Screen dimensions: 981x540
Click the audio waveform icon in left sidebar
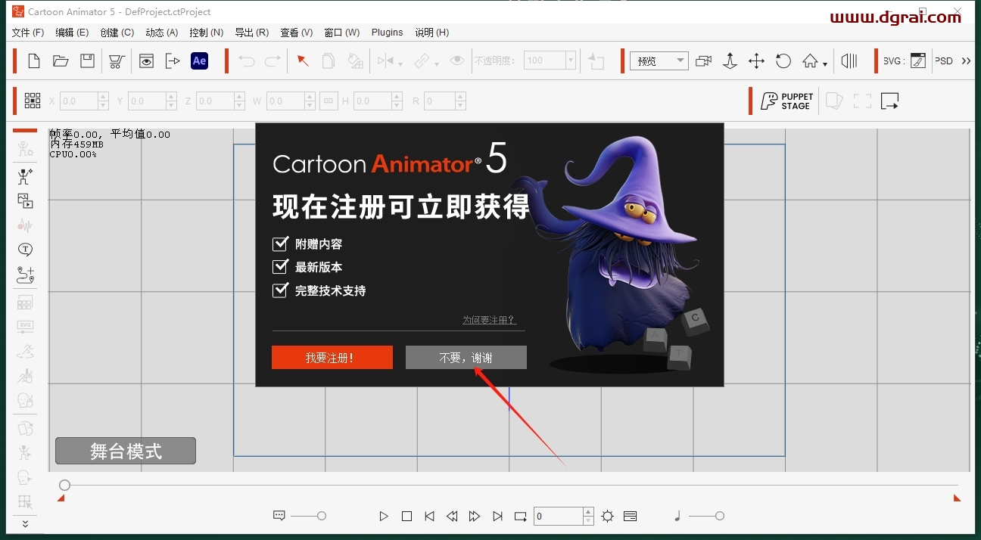click(25, 225)
